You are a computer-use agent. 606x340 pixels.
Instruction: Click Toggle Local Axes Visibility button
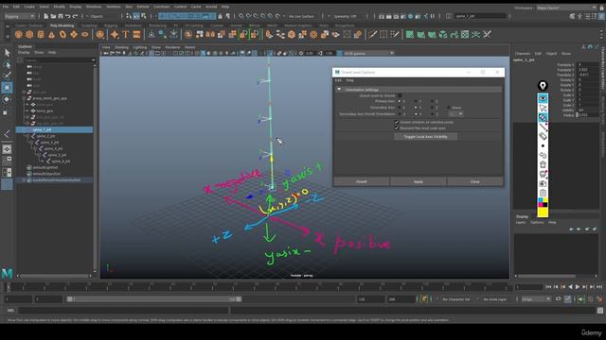(x=425, y=136)
